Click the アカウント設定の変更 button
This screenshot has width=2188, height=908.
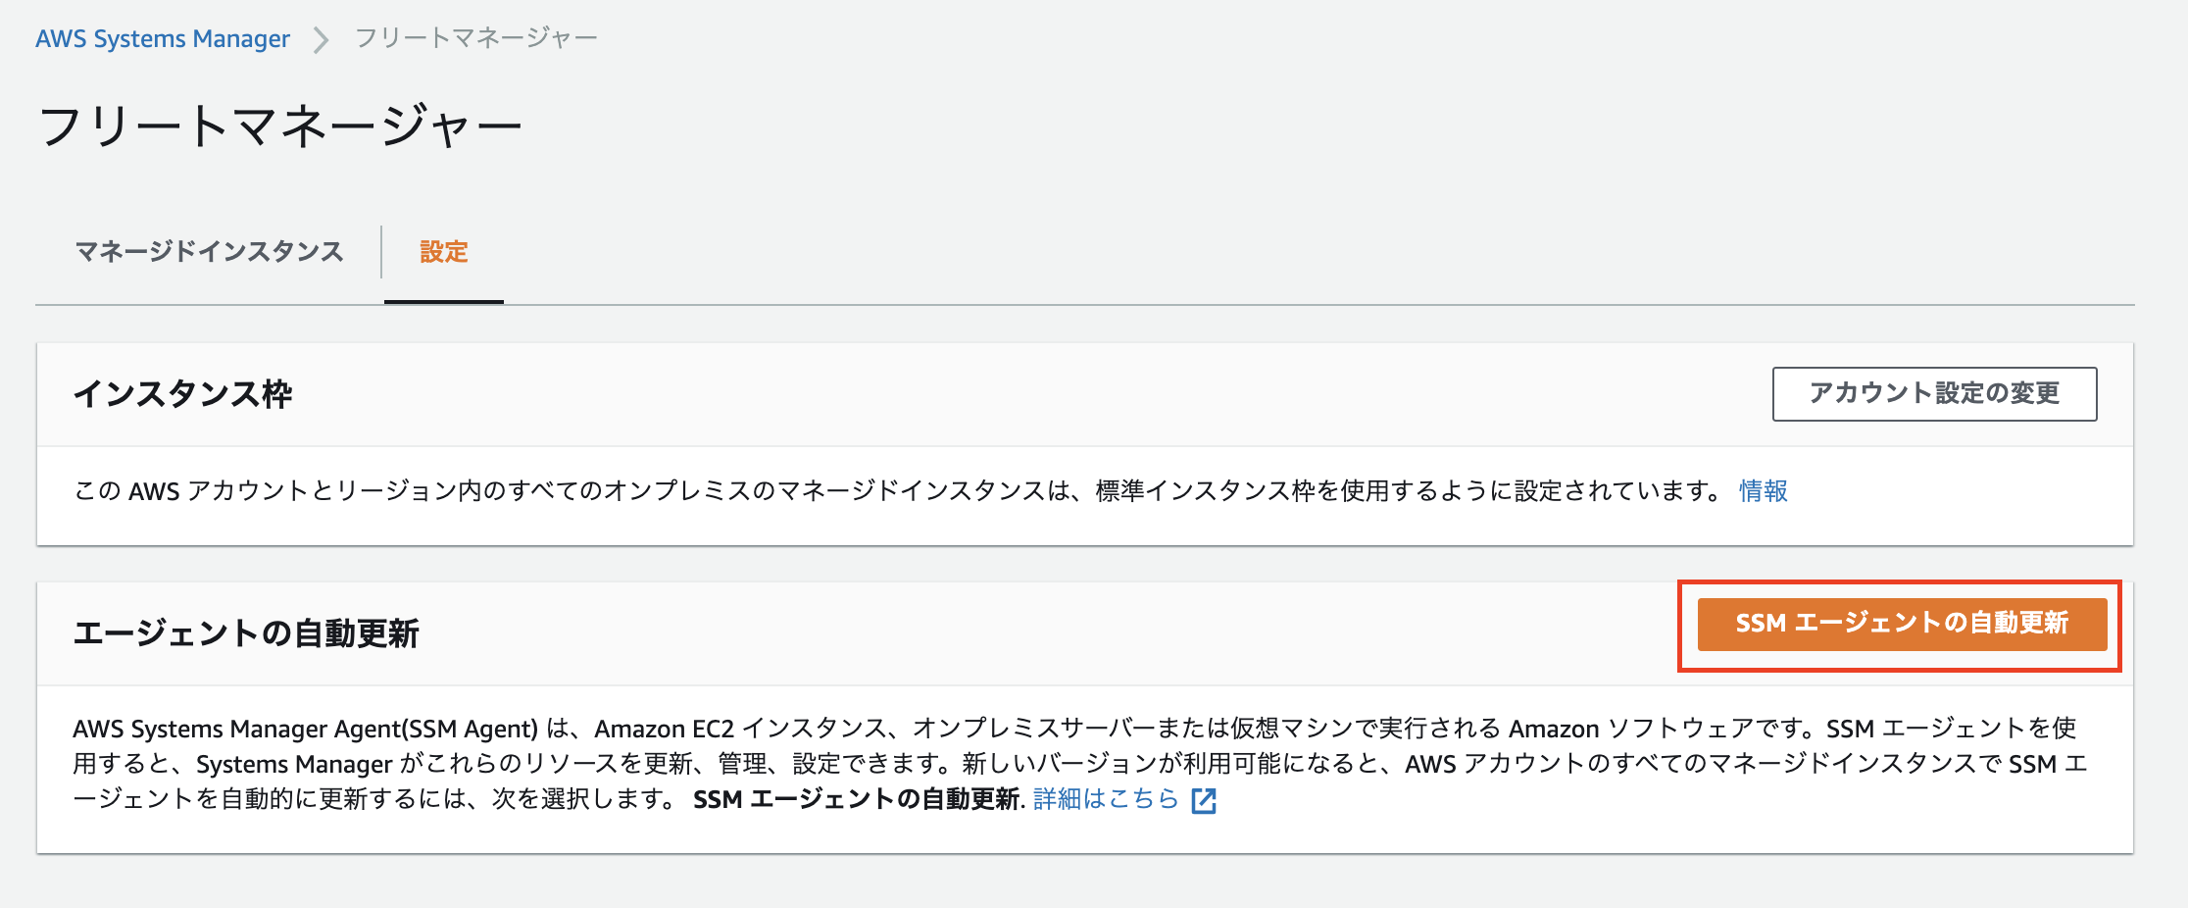1934,394
